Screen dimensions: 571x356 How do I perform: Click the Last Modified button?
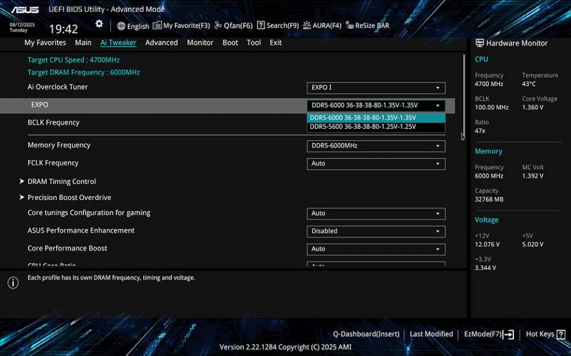click(431, 333)
